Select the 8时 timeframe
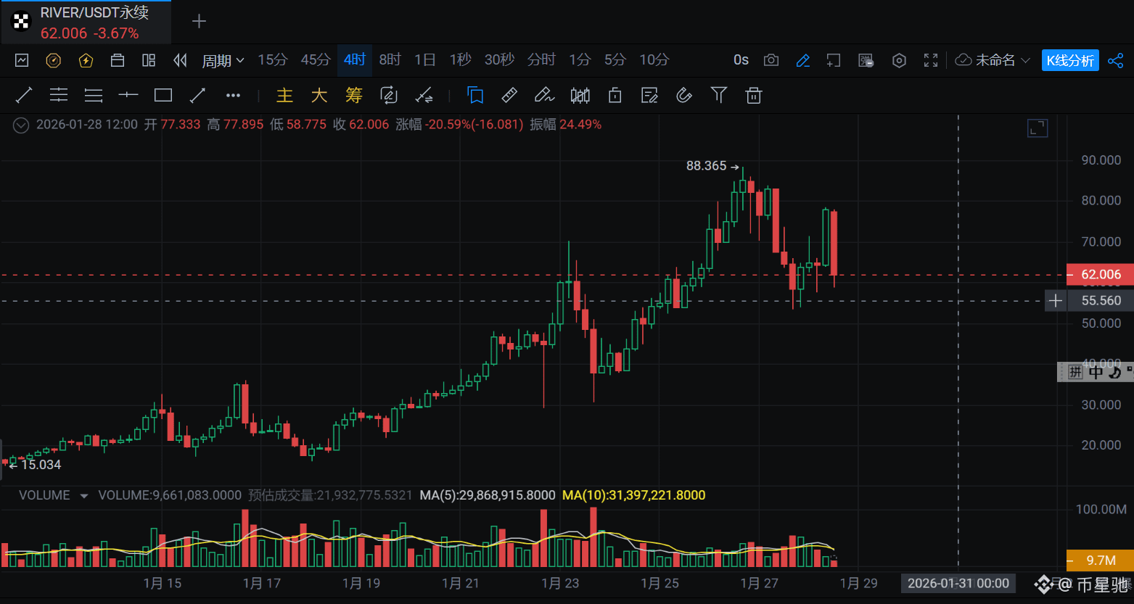The image size is (1134, 604). click(390, 60)
